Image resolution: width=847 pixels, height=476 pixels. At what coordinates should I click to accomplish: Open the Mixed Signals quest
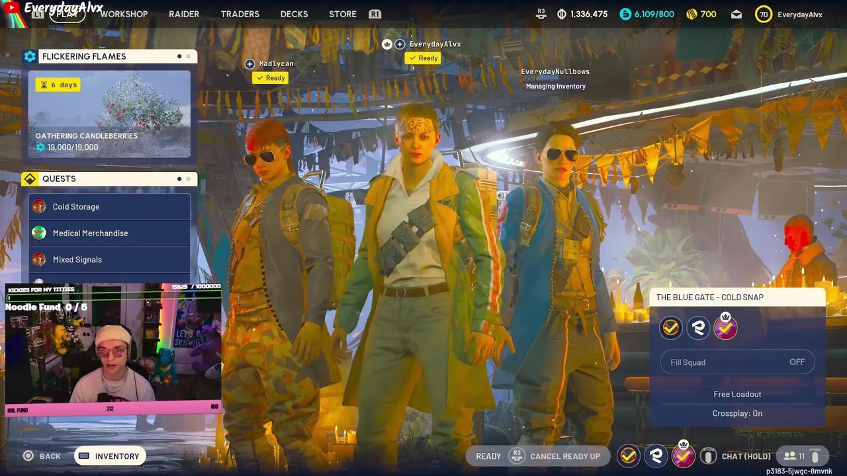click(x=109, y=259)
